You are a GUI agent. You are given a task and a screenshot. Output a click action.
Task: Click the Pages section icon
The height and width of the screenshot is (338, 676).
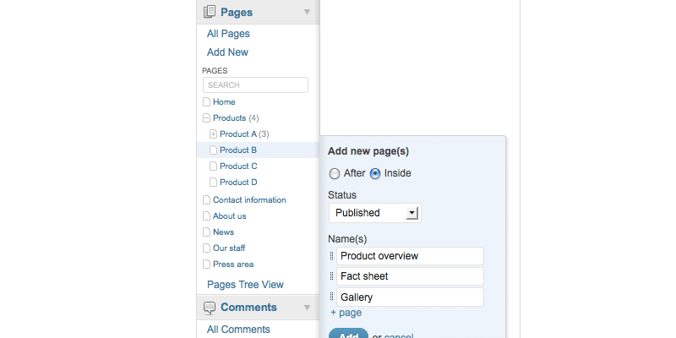point(210,12)
